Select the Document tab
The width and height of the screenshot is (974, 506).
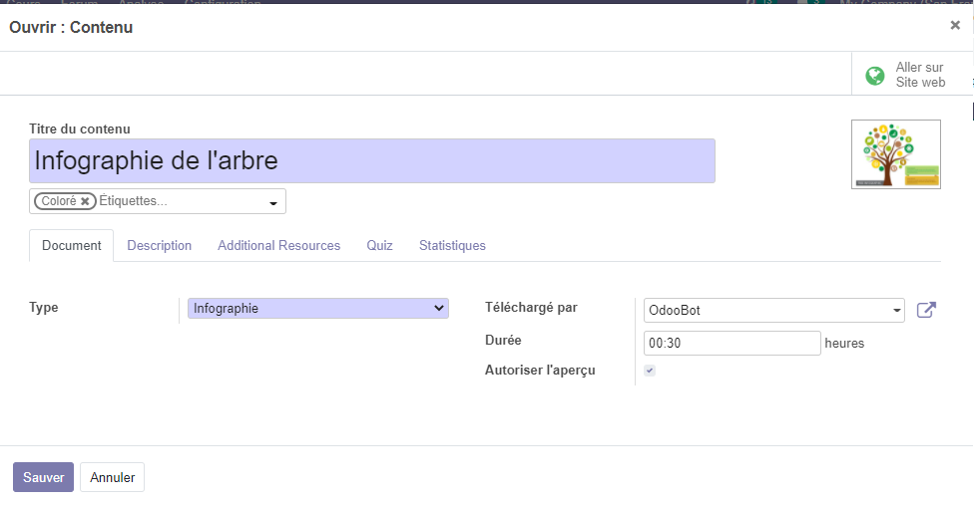71,246
